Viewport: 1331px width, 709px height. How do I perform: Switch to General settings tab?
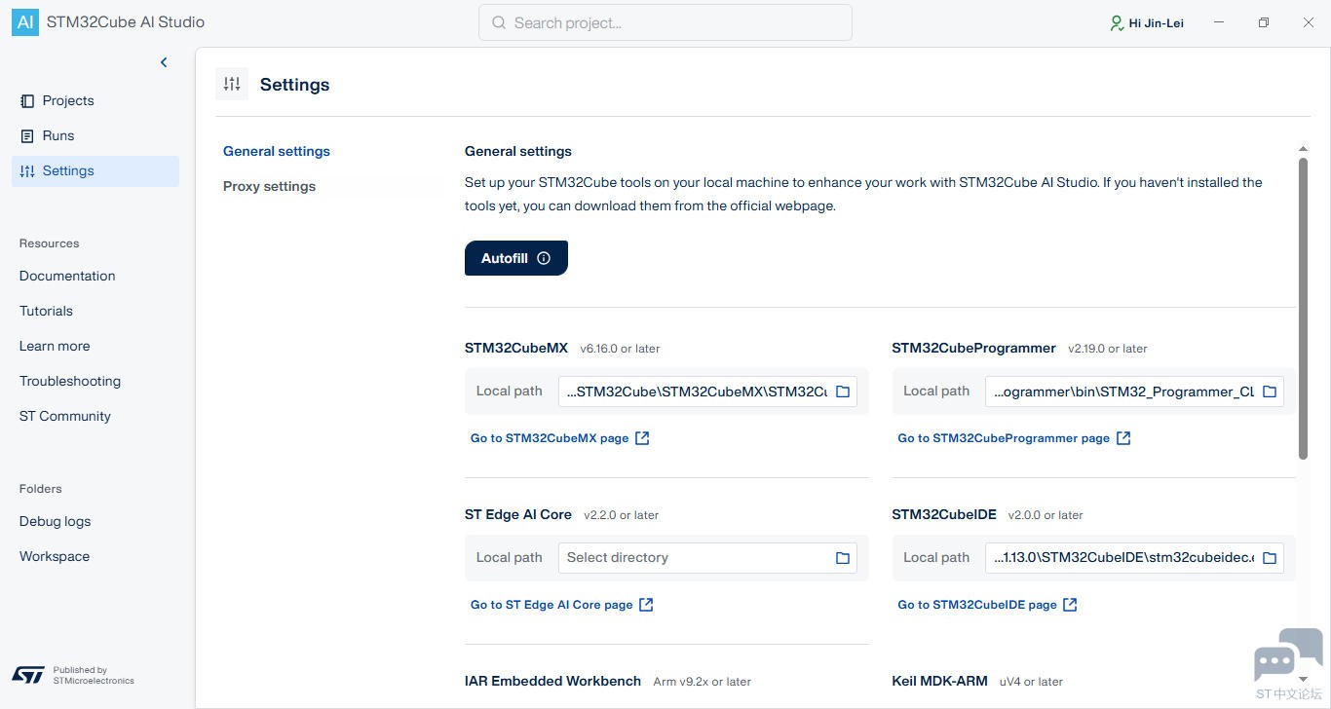(x=277, y=151)
